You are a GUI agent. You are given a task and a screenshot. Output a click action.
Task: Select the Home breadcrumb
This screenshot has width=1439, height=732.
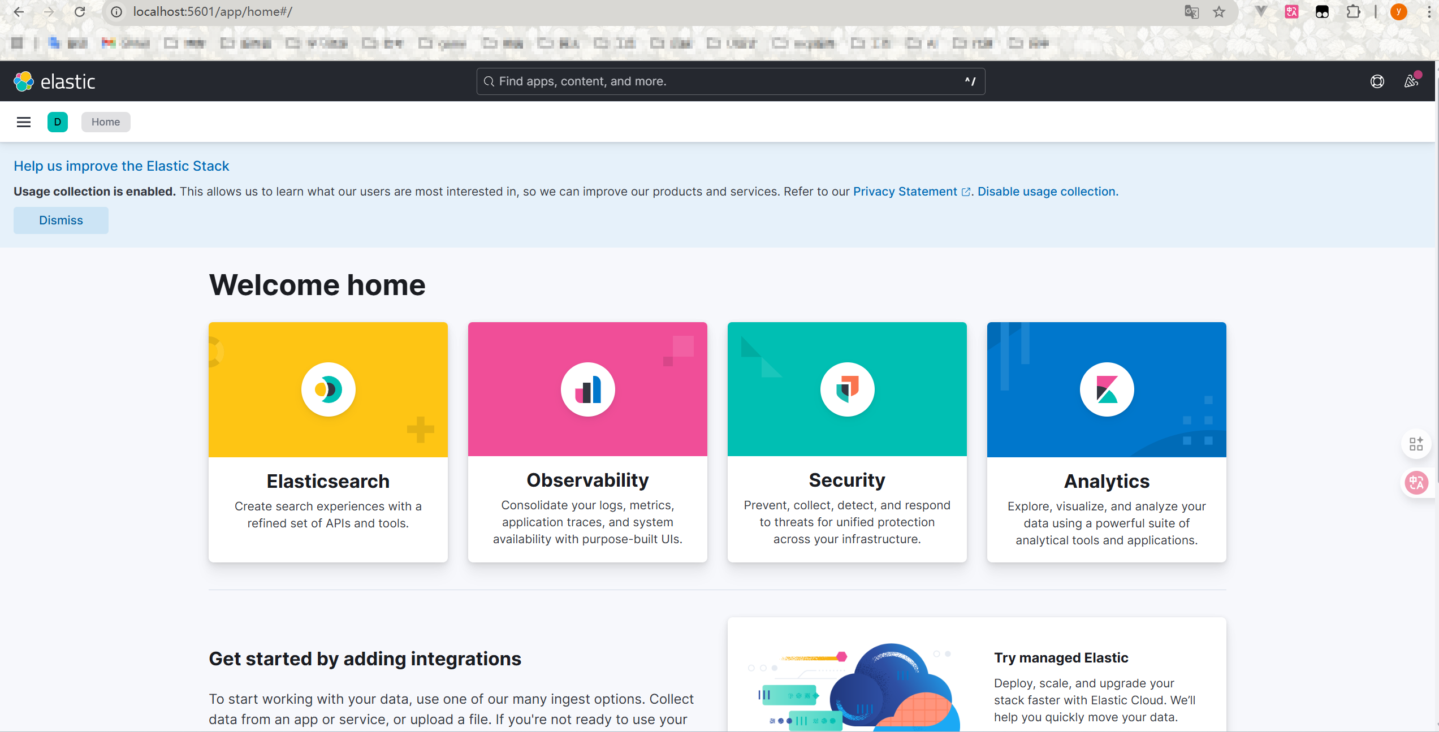click(106, 122)
